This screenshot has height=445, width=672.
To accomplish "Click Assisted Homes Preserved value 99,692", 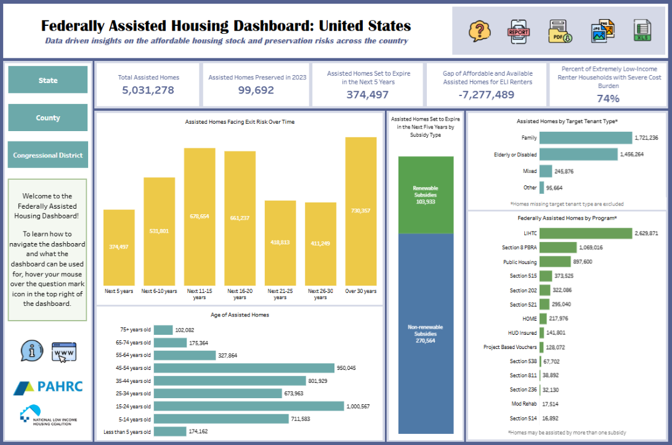I will coord(256,90).
